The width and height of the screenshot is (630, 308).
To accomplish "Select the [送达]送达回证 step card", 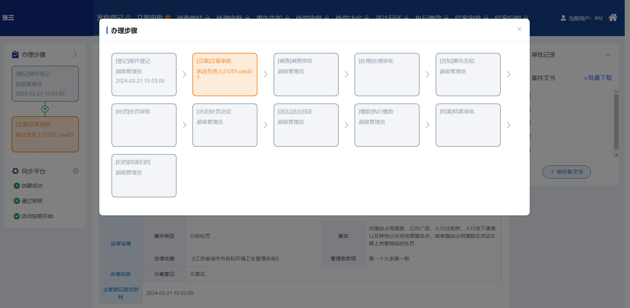I will tap(306, 125).
